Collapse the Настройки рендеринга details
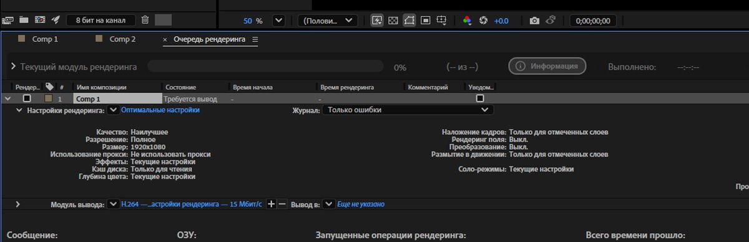Viewport: 749px width, 242px height. tap(19, 110)
